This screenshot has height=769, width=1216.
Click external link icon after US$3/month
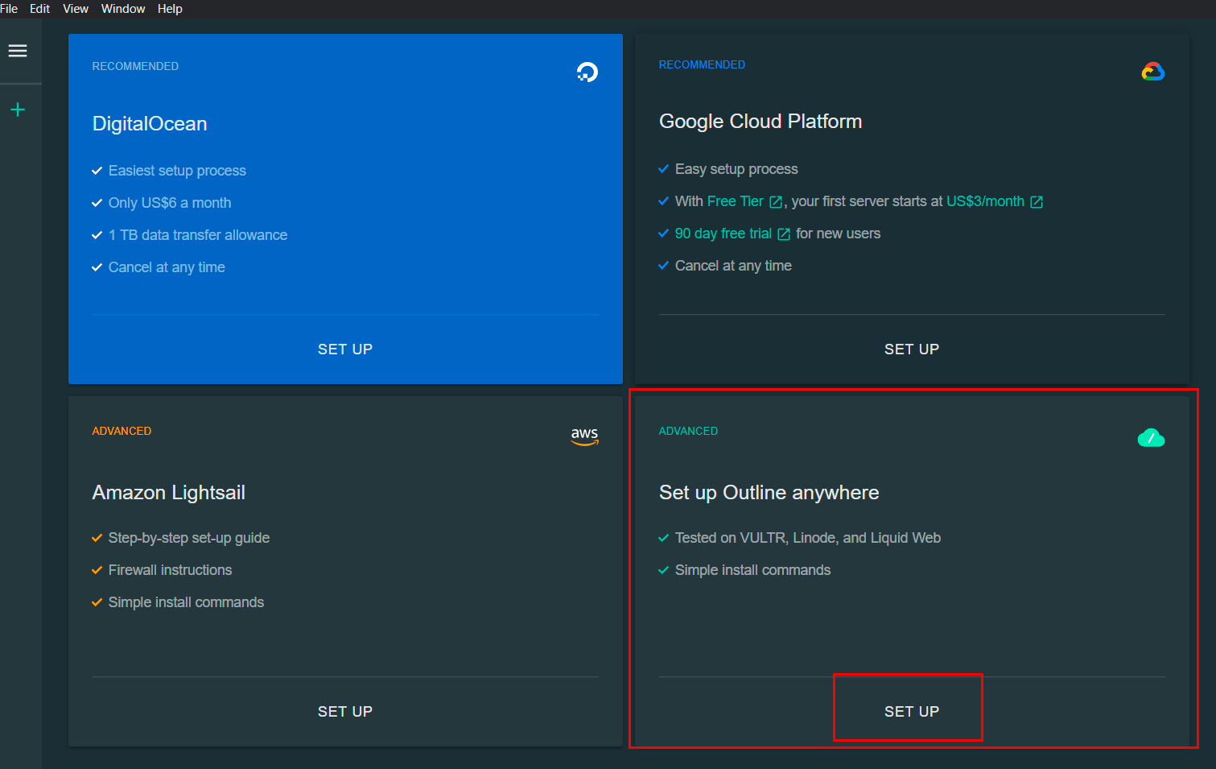click(1037, 202)
